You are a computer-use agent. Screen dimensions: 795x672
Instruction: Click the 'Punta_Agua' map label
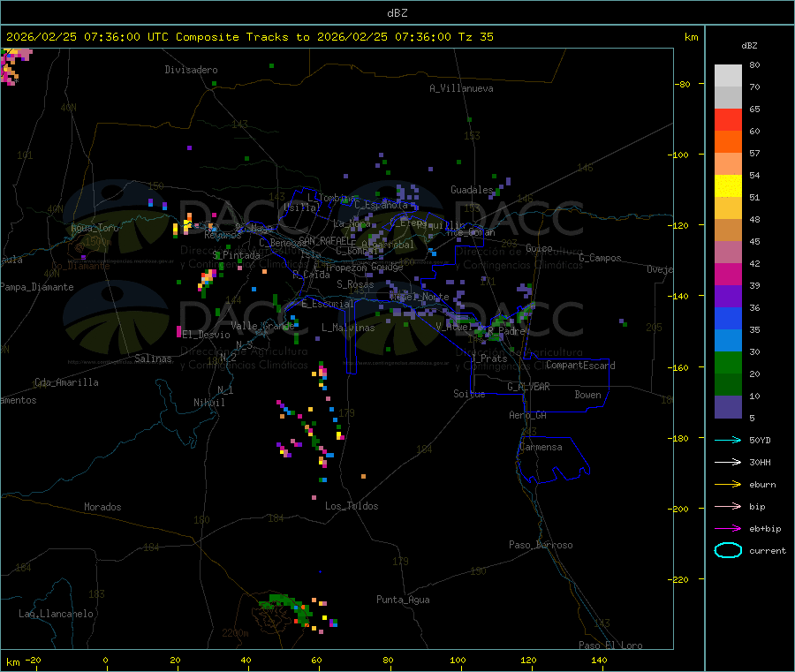[403, 600]
